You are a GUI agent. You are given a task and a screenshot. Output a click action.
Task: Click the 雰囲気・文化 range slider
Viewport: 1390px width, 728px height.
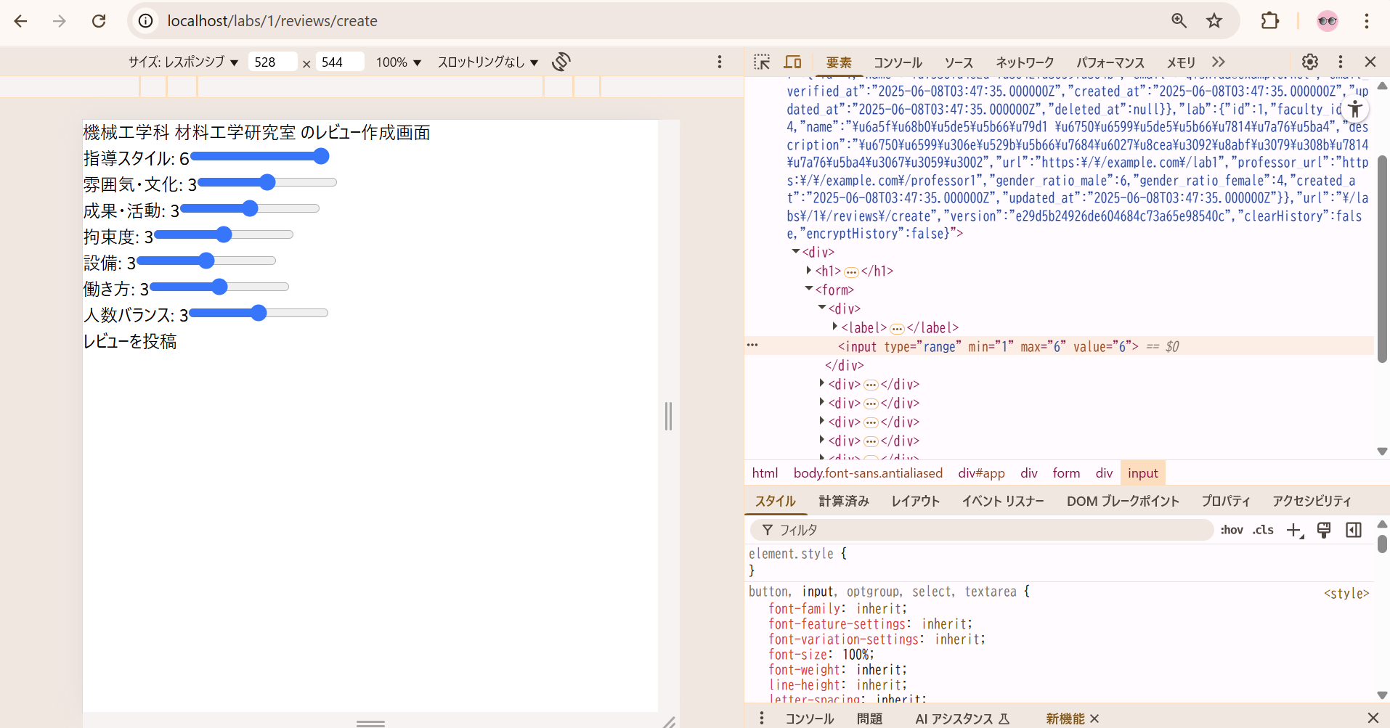pos(267,182)
